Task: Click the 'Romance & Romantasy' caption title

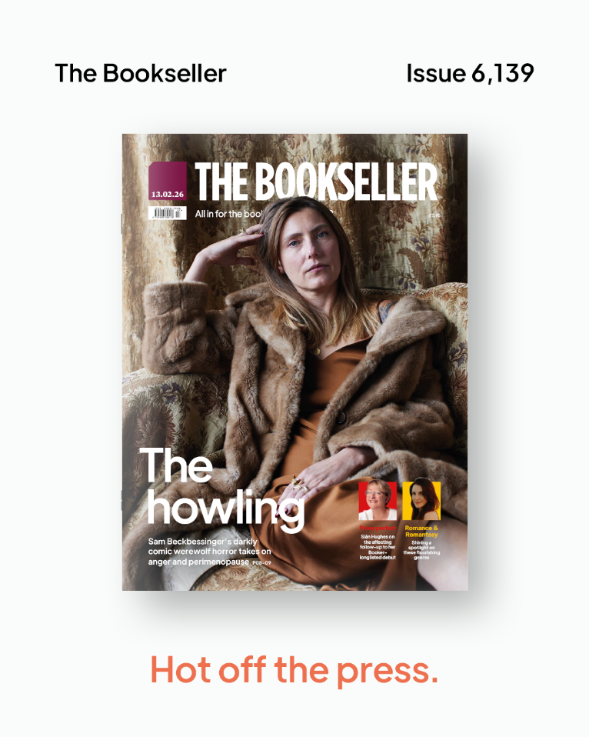Action: [x=421, y=531]
